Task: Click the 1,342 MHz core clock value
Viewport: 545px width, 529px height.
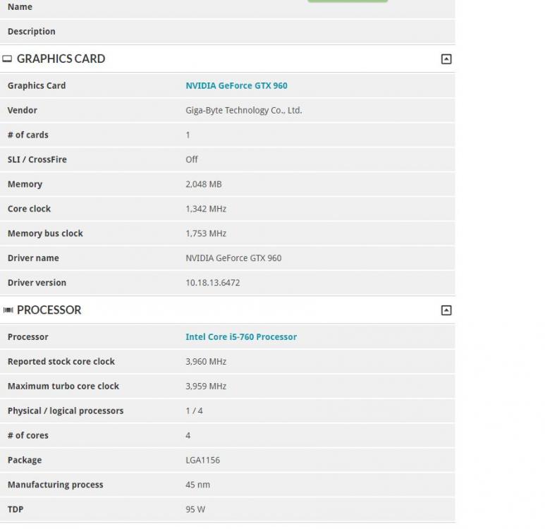Action: pos(205,209)
